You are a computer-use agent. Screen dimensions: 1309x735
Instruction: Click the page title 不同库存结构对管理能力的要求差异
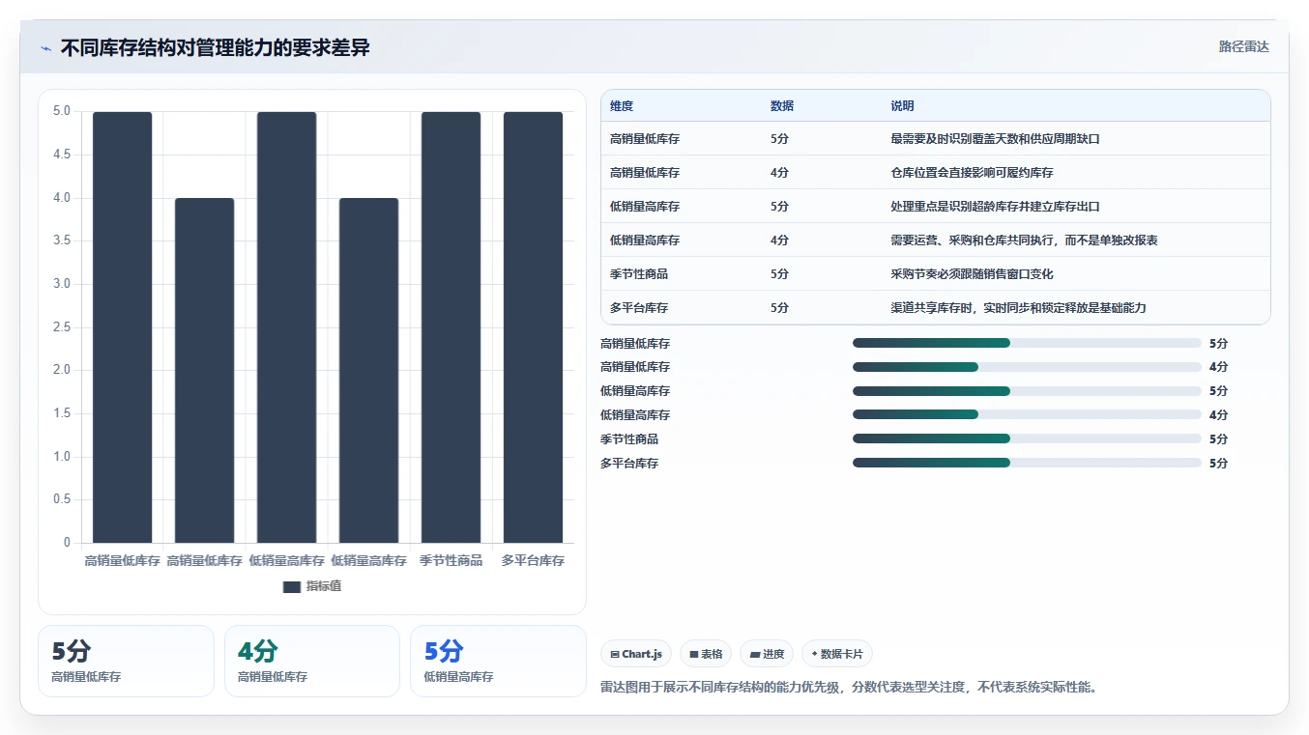pos(215,48)
